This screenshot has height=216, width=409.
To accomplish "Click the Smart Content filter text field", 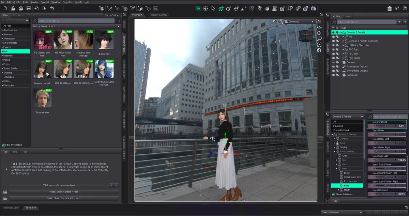I will 76,21.
